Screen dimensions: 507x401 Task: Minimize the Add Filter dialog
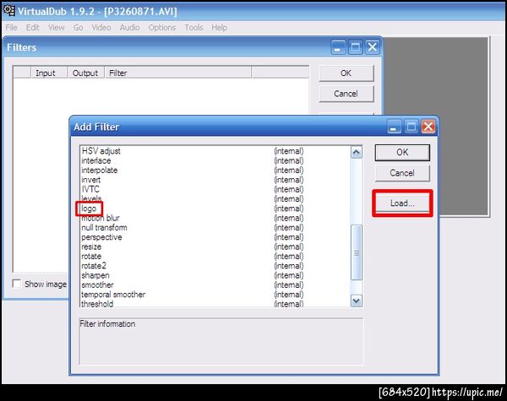point(395,127)
